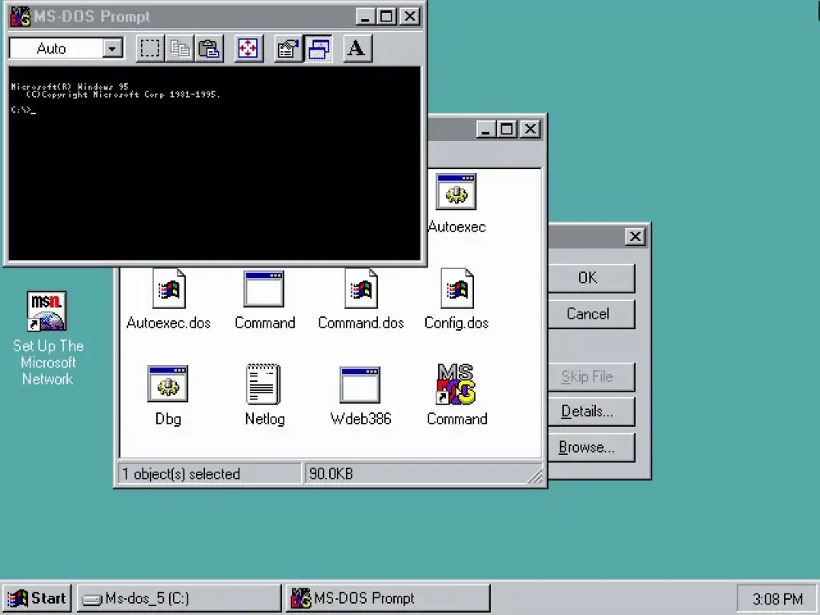Image resolution: width=820 pixels, height=615 pixels.
Task: Click the Browse... button
Action: click(587, 448)
